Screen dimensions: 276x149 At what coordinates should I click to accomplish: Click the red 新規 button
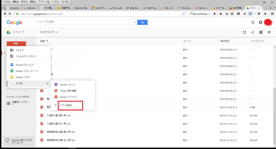coord(16,43)
